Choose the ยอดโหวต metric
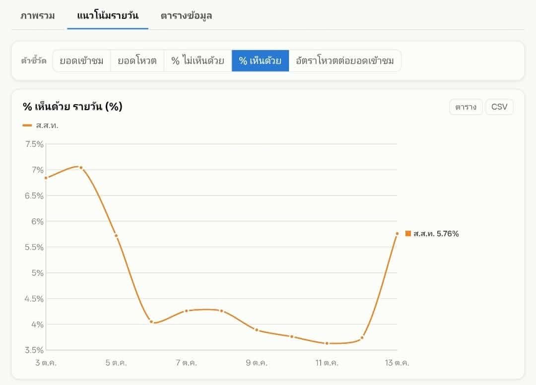The height and width of the screenshot is (385, 536). (137, 61)
